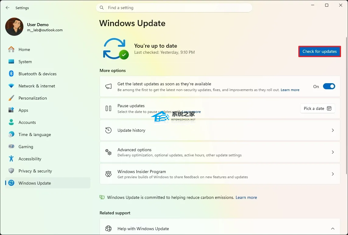
Task: Collapse the Help with Windows Update section
Action: [333, 229]
